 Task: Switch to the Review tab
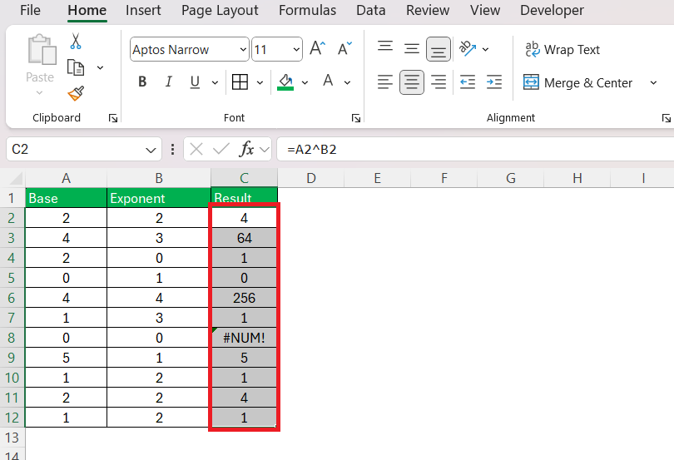click(428, 10)
